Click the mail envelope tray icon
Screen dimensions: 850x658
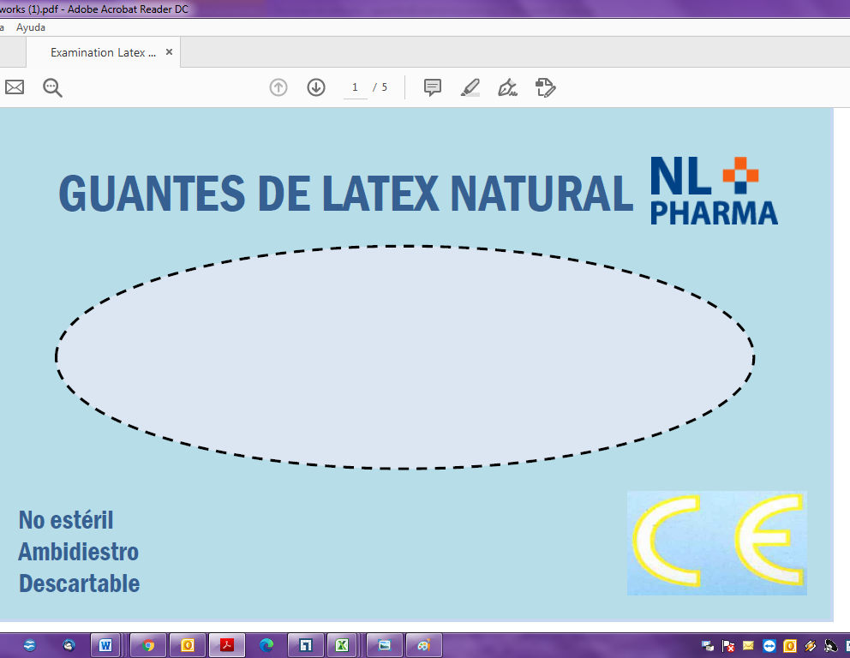(748, 645)
